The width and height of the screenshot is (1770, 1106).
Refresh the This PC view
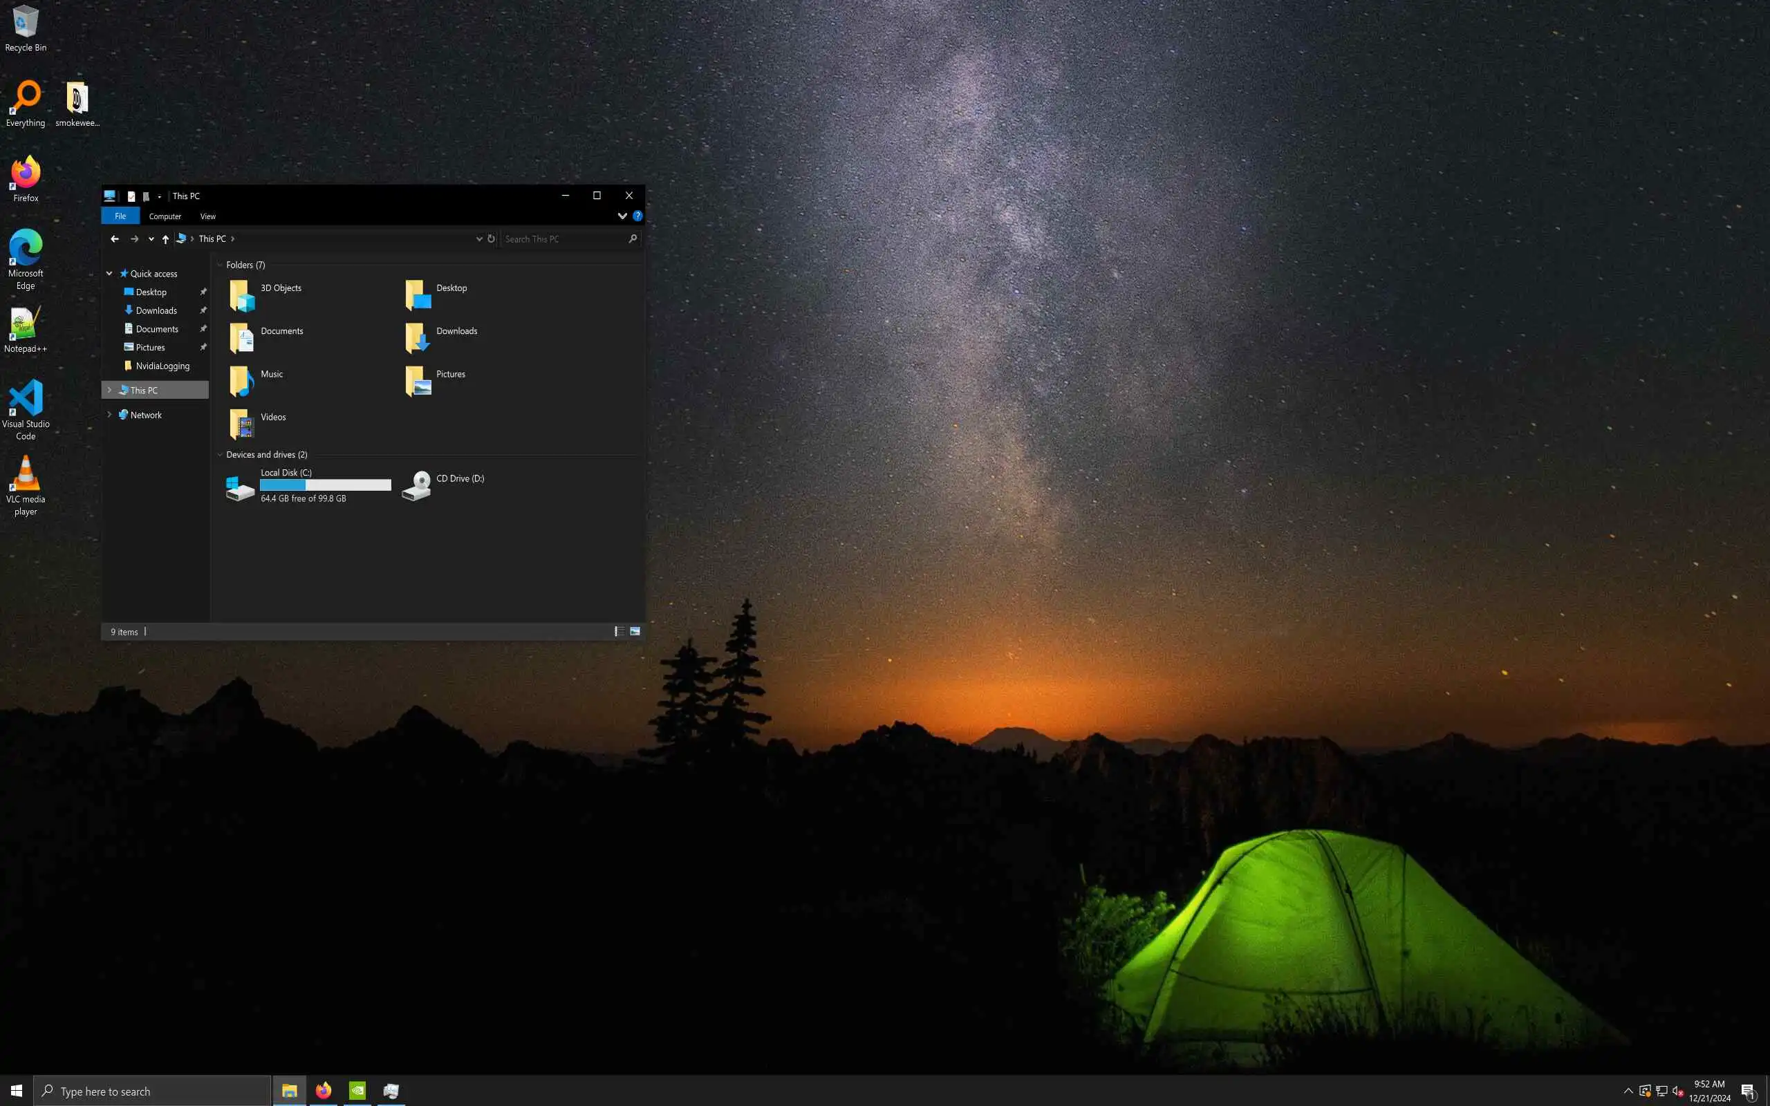(492, 238)
